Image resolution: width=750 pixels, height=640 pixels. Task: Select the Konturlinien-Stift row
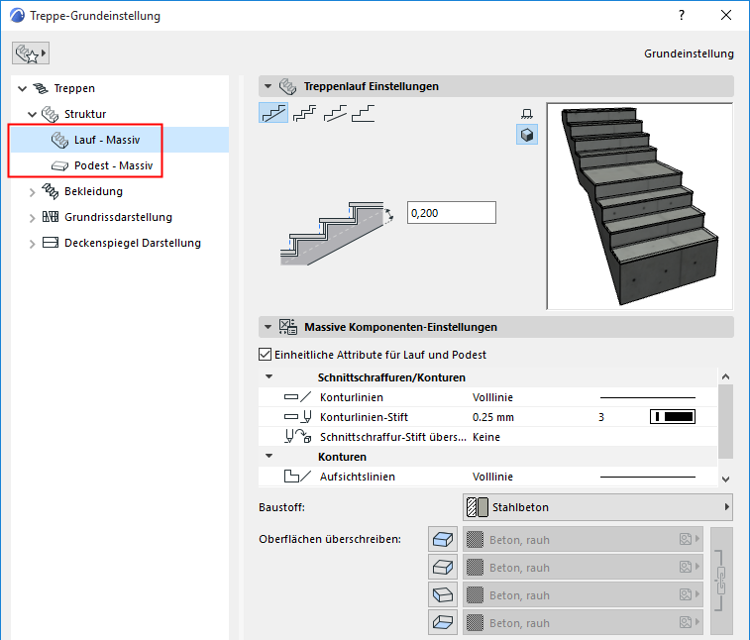487,417
